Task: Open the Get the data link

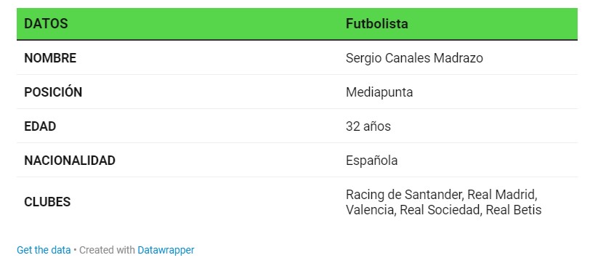Action: tap(44, 250)
